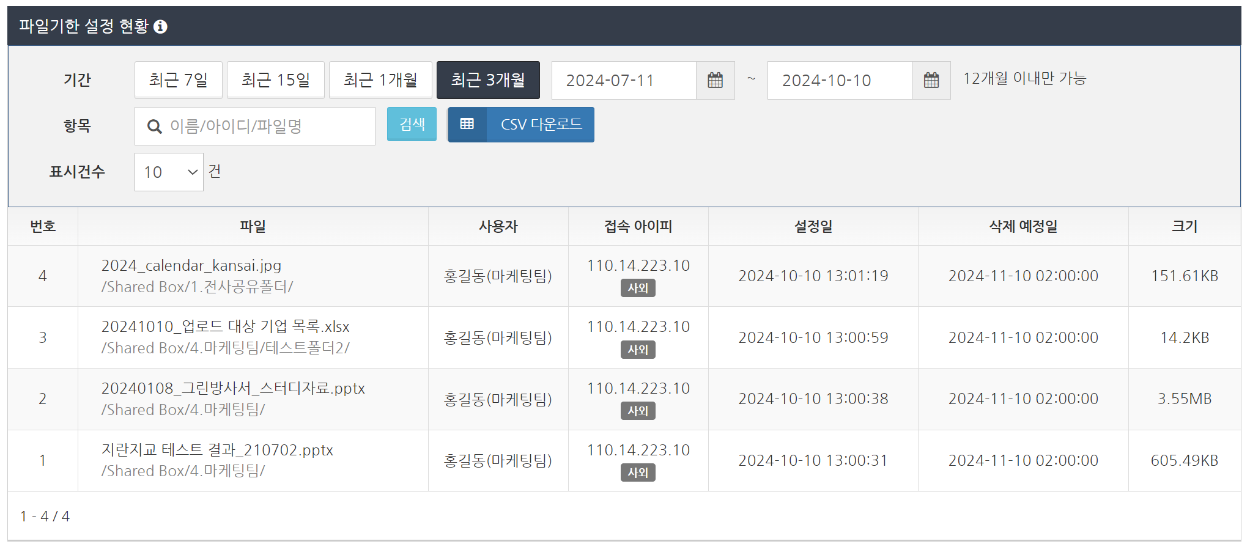Click the start date field 2024-07-11
Screen dimensions: 1250x544
(x=624, y=80)
